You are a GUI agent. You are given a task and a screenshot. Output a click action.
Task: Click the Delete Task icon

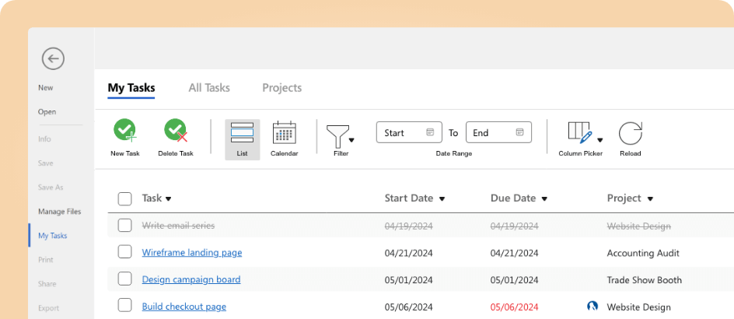176,131
